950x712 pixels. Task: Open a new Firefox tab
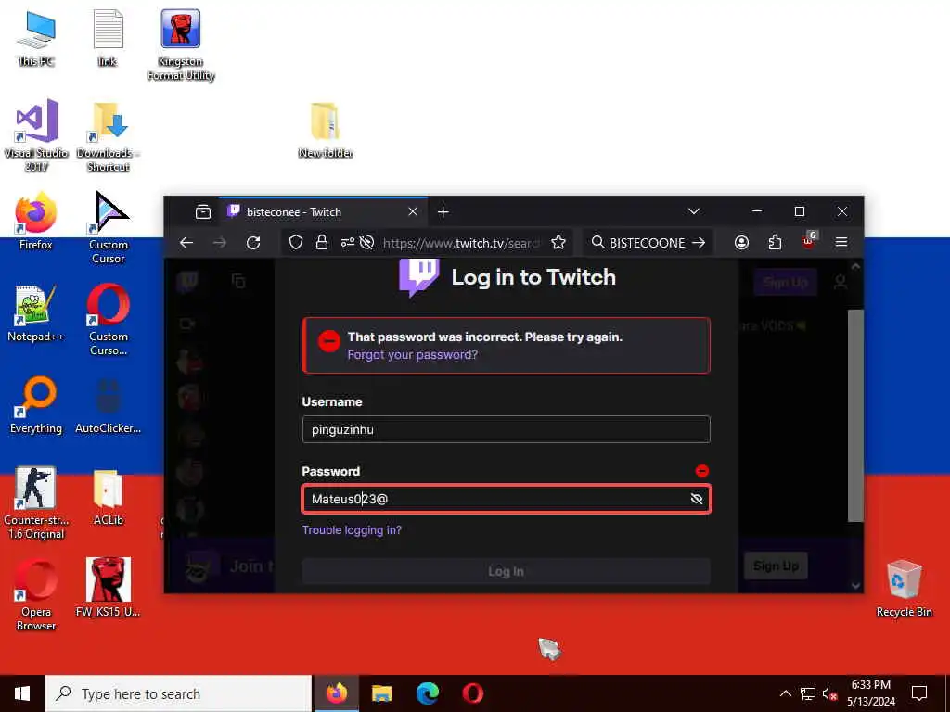click(x=443, y=212)
